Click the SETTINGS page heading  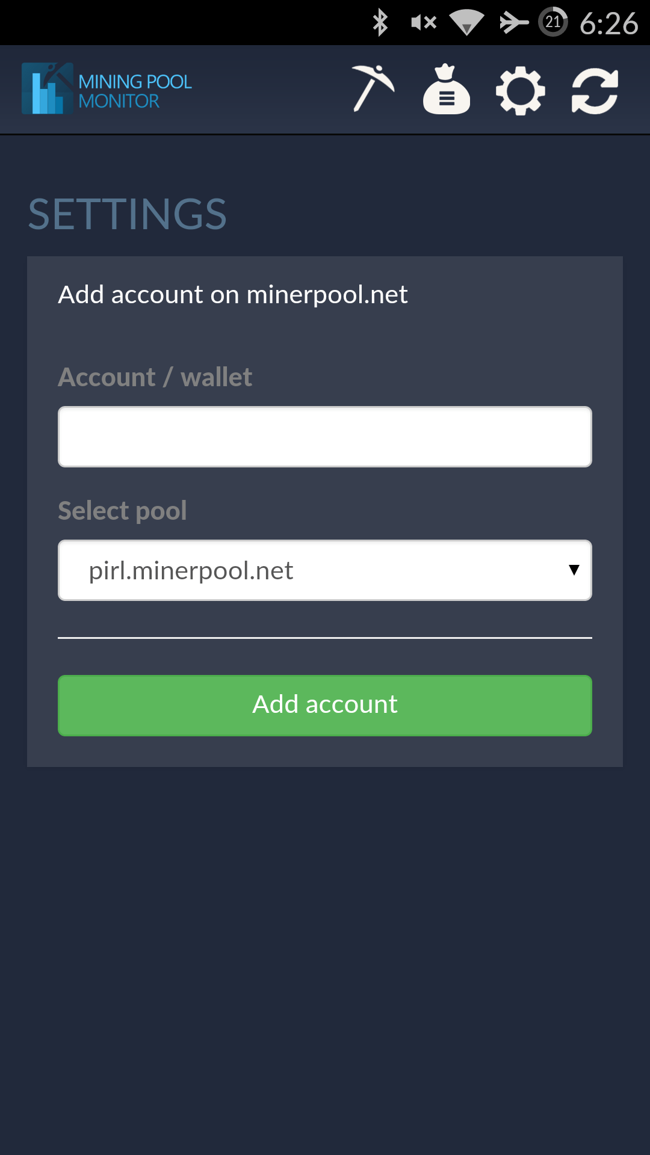click(x=127, y=214)
